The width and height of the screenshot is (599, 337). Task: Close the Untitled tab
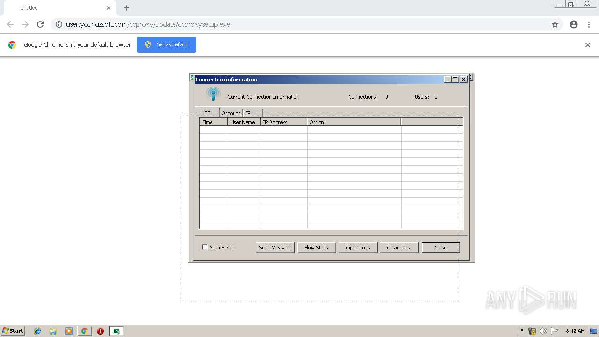coord(109,8)
